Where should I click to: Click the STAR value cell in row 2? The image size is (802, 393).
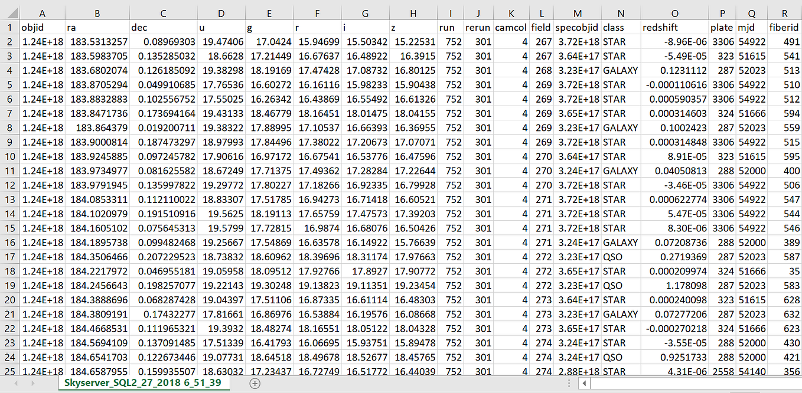coord(620,41)
